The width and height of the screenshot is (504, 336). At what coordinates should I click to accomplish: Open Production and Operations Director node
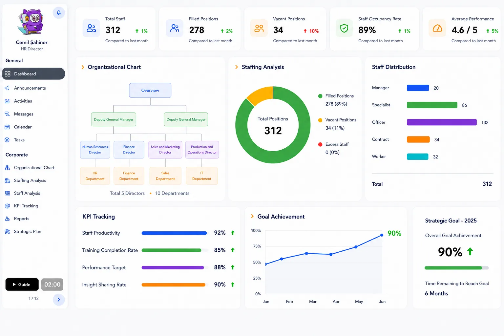[x=202, y=150]
